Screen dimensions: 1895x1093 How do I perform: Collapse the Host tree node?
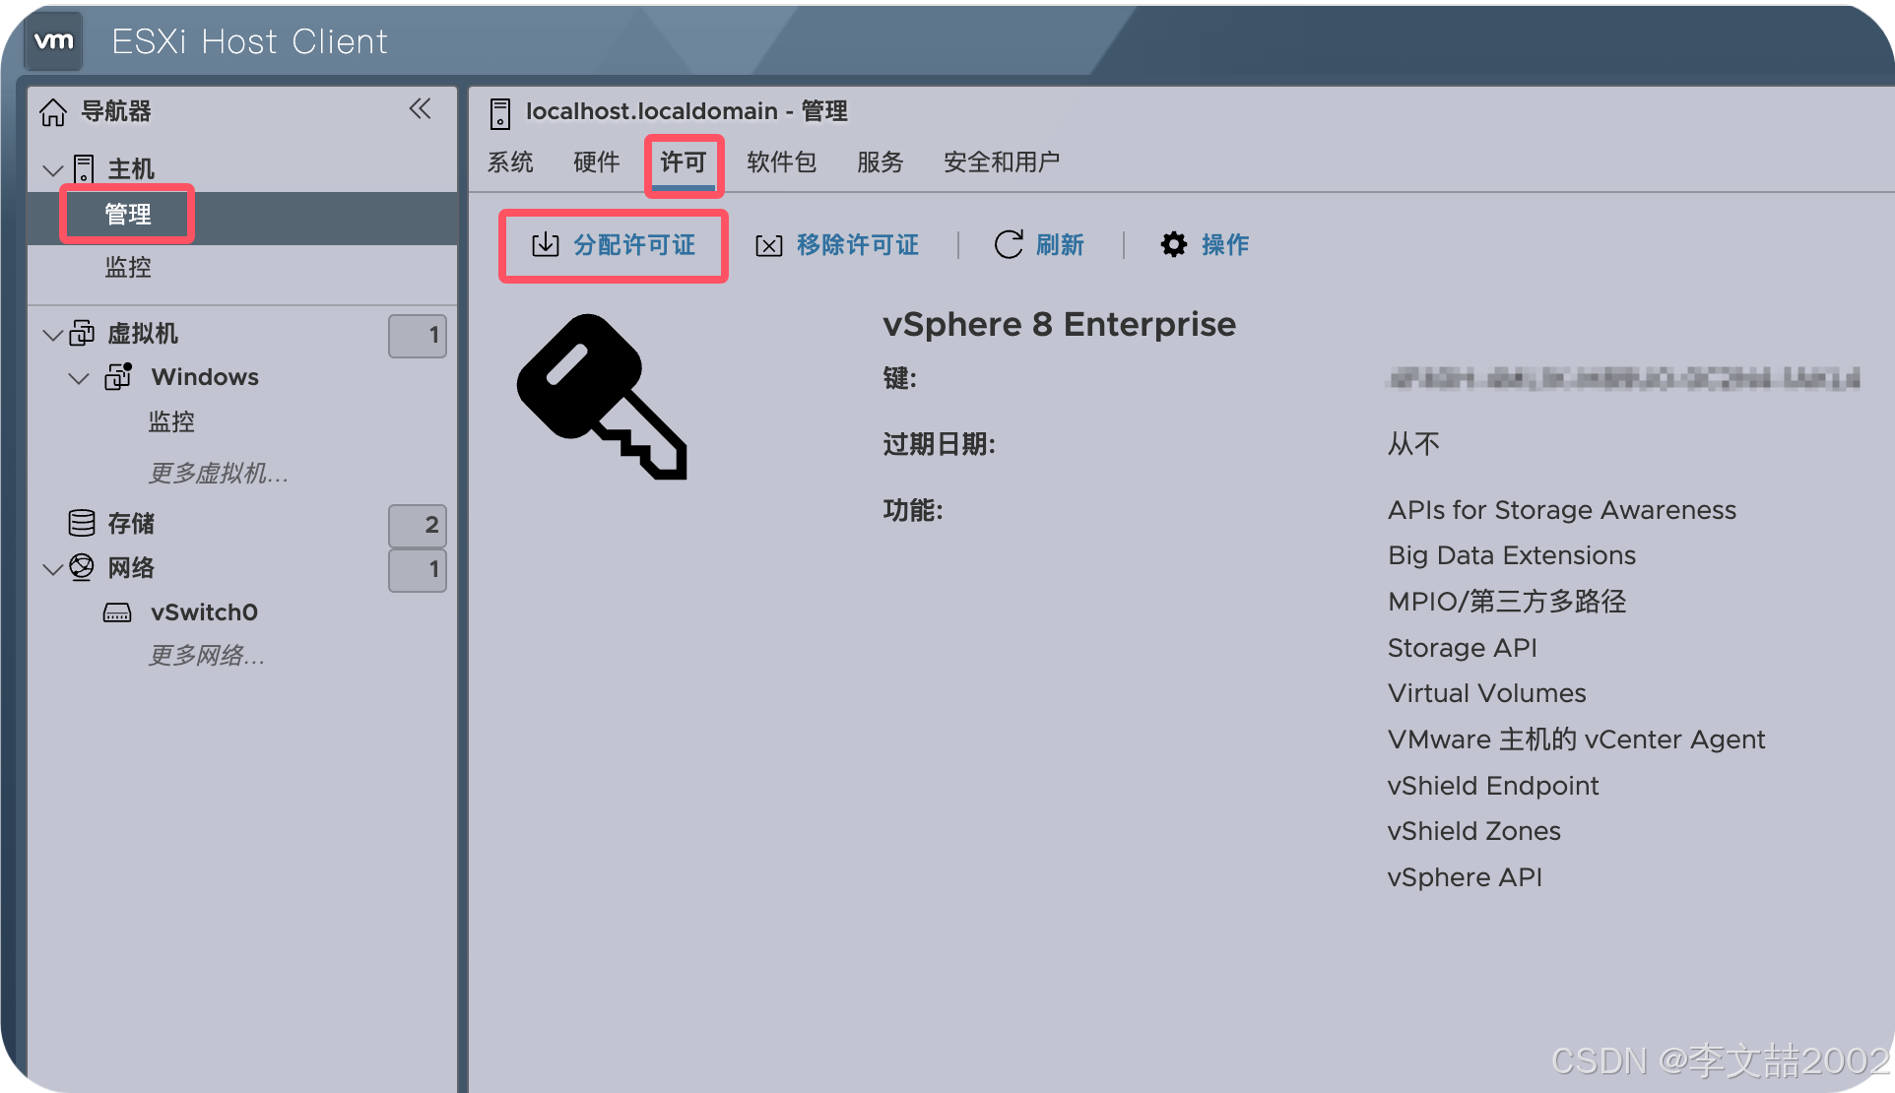coord(53,170)
